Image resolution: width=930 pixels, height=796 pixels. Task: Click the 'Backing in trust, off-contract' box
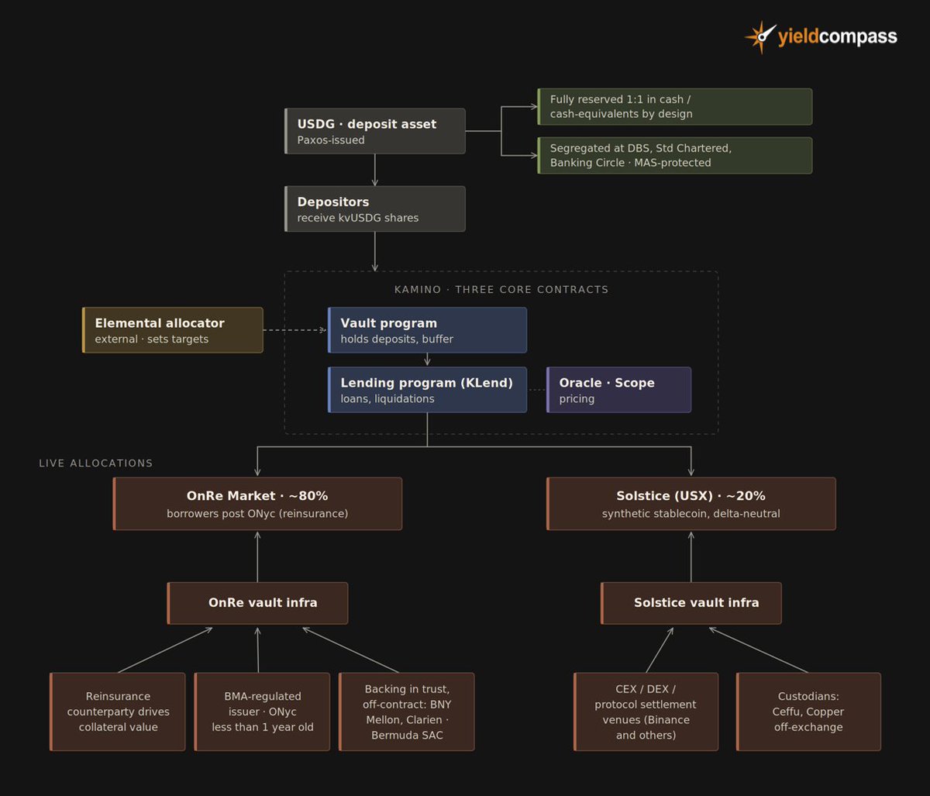(406, 712)
